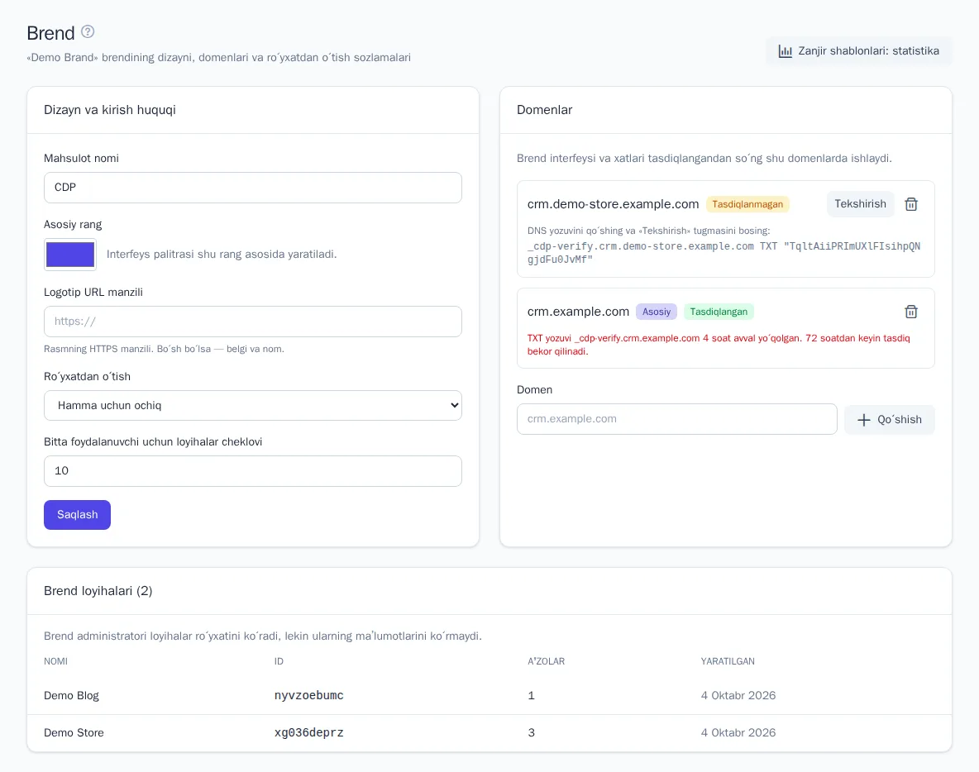Viewport: 979px width, 772px height.
Task: Click the plus icon in Qo'shish button
Action: (x=863, y=420)
